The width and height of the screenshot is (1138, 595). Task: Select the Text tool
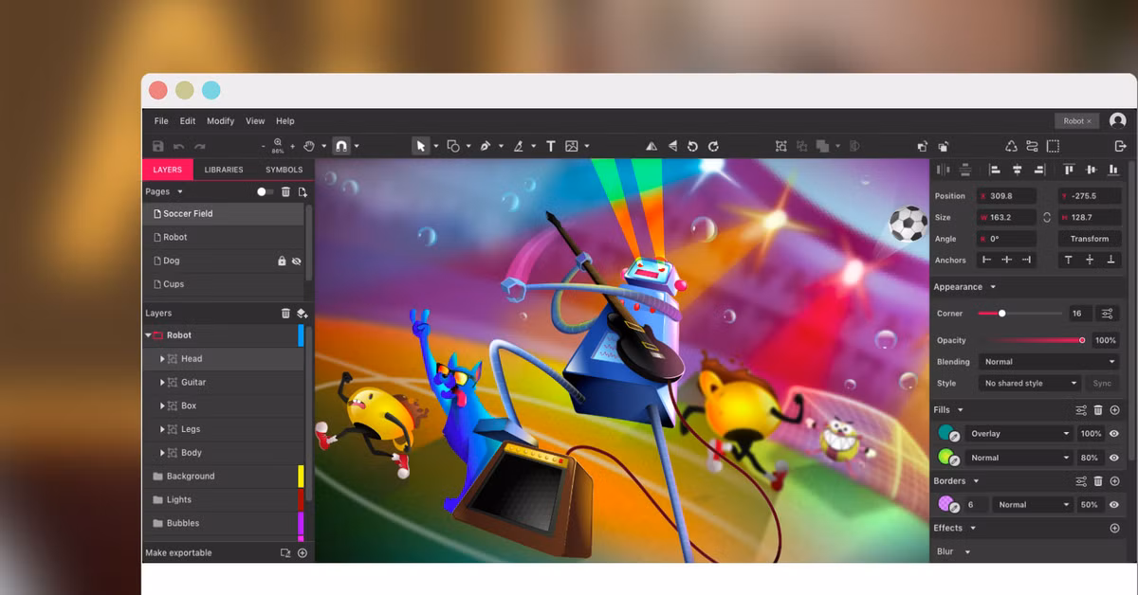click(x=550, y=145)
